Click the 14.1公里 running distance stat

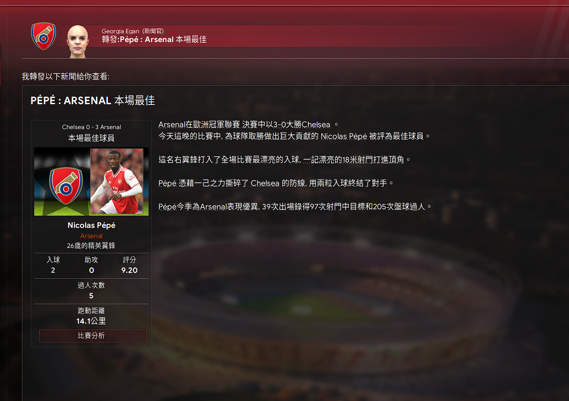91,321
